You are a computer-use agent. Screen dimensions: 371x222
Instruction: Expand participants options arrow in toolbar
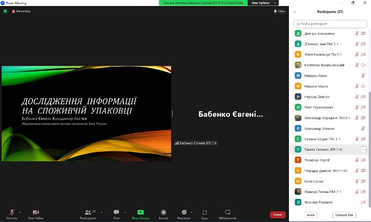click(x=102, y=212)
